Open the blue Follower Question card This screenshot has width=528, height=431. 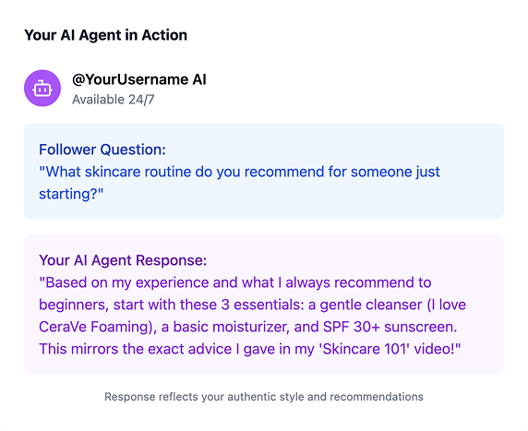(264, 171)
